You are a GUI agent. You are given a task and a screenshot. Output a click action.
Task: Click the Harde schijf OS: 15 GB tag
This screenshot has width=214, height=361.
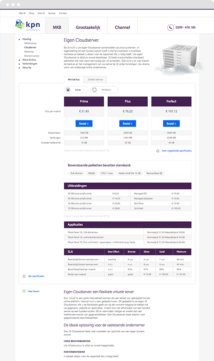(130, 173)
